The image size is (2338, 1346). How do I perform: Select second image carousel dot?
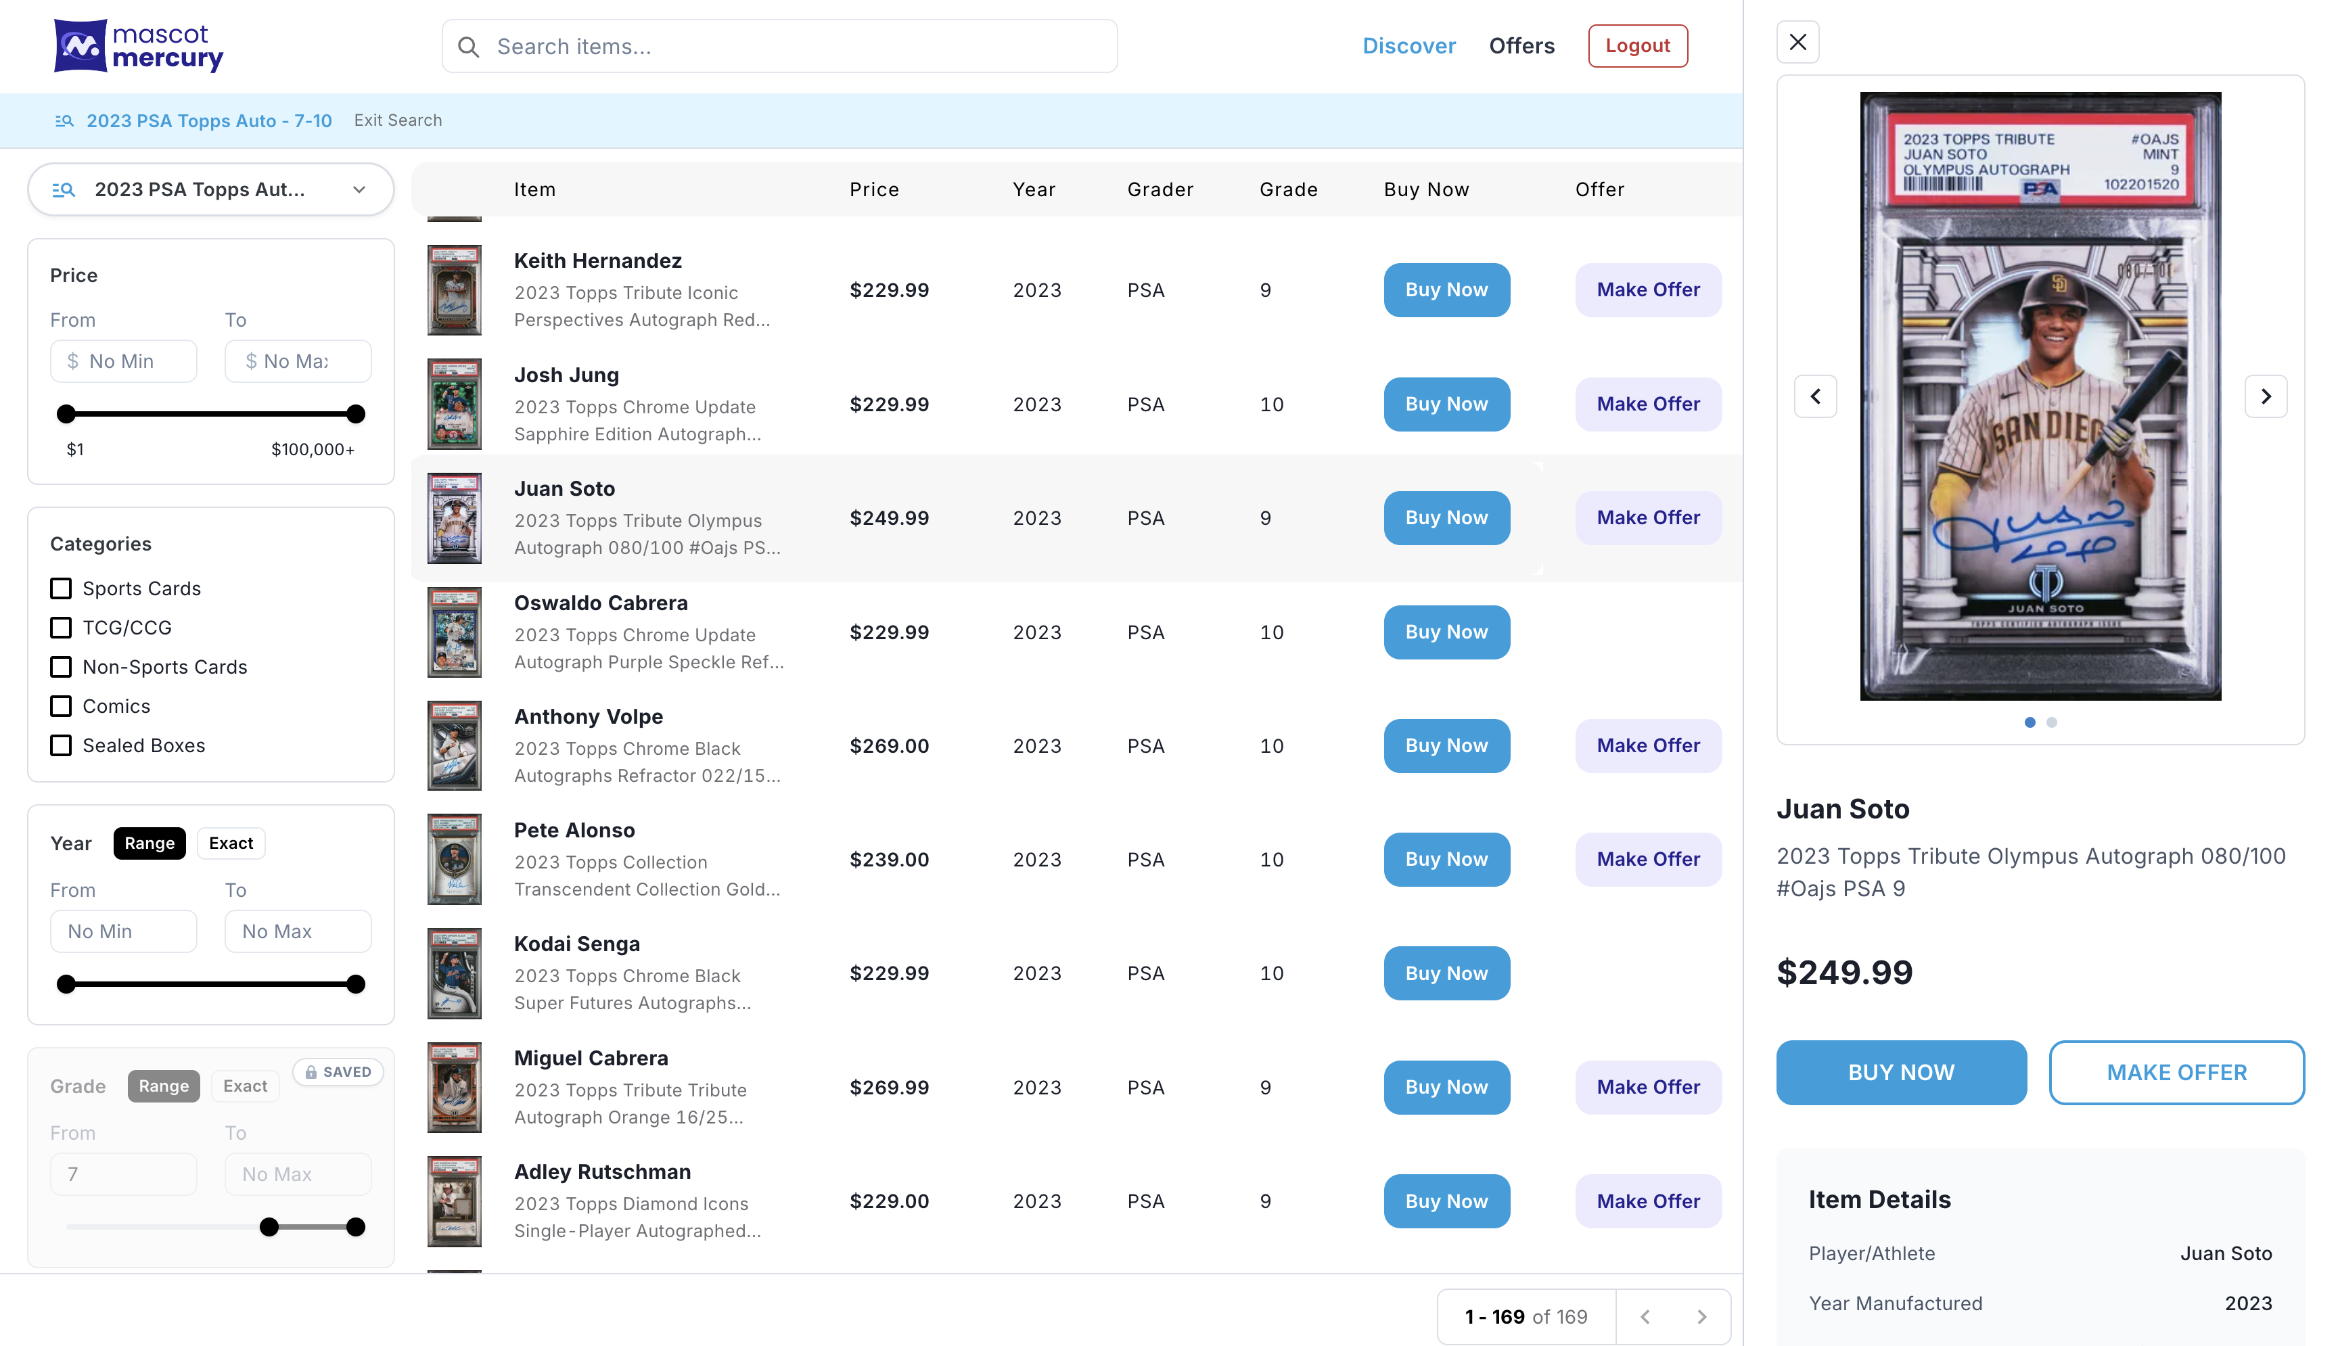point(2051,722)
